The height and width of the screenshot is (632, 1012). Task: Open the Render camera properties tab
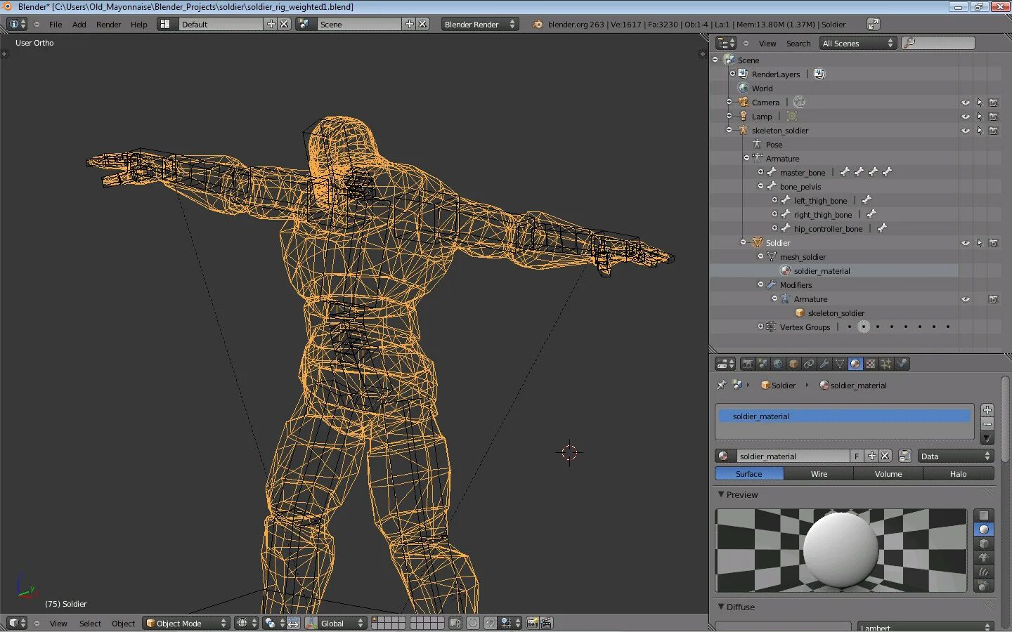[747, 364]
